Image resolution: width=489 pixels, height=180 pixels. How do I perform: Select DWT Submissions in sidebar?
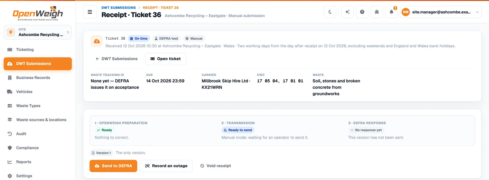38,64
